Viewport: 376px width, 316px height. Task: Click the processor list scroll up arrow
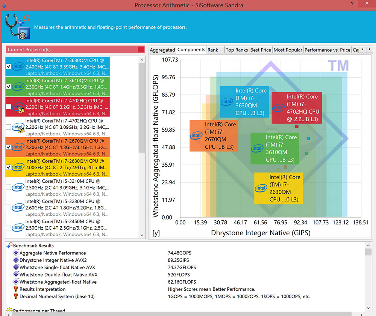[142, 60]
